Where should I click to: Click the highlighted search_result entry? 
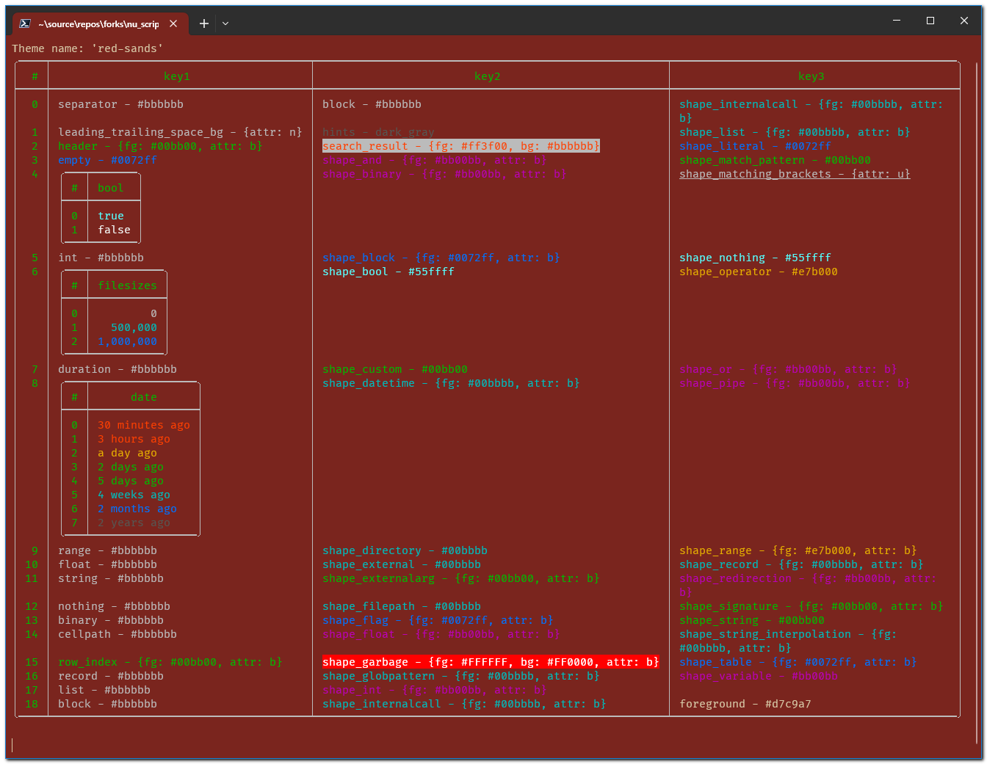click(x=461, y=146)
